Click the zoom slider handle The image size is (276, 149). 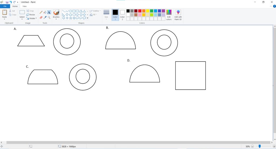point(260,146)
